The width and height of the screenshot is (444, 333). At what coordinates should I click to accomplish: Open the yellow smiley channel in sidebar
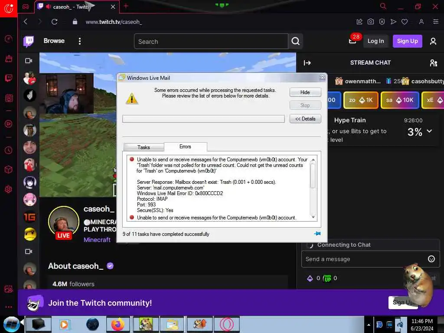[30, 235]
